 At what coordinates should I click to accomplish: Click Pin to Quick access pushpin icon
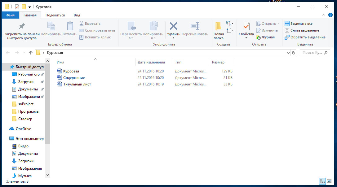[22, 26]
